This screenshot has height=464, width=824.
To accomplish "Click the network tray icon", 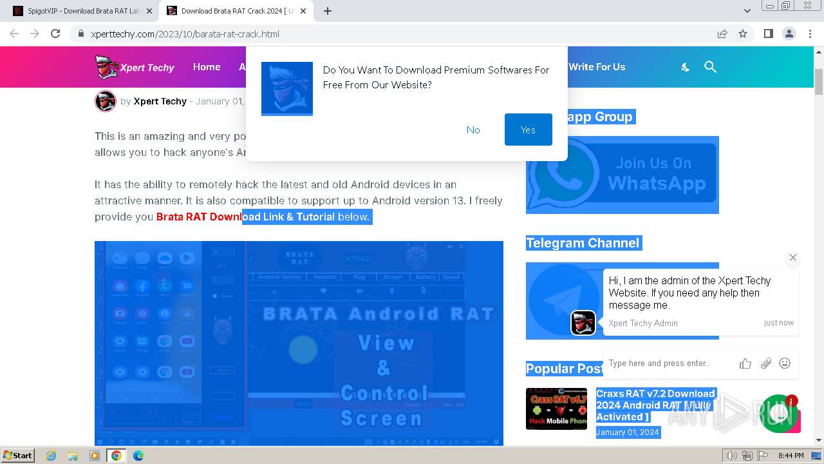I will tap(747, 456).
